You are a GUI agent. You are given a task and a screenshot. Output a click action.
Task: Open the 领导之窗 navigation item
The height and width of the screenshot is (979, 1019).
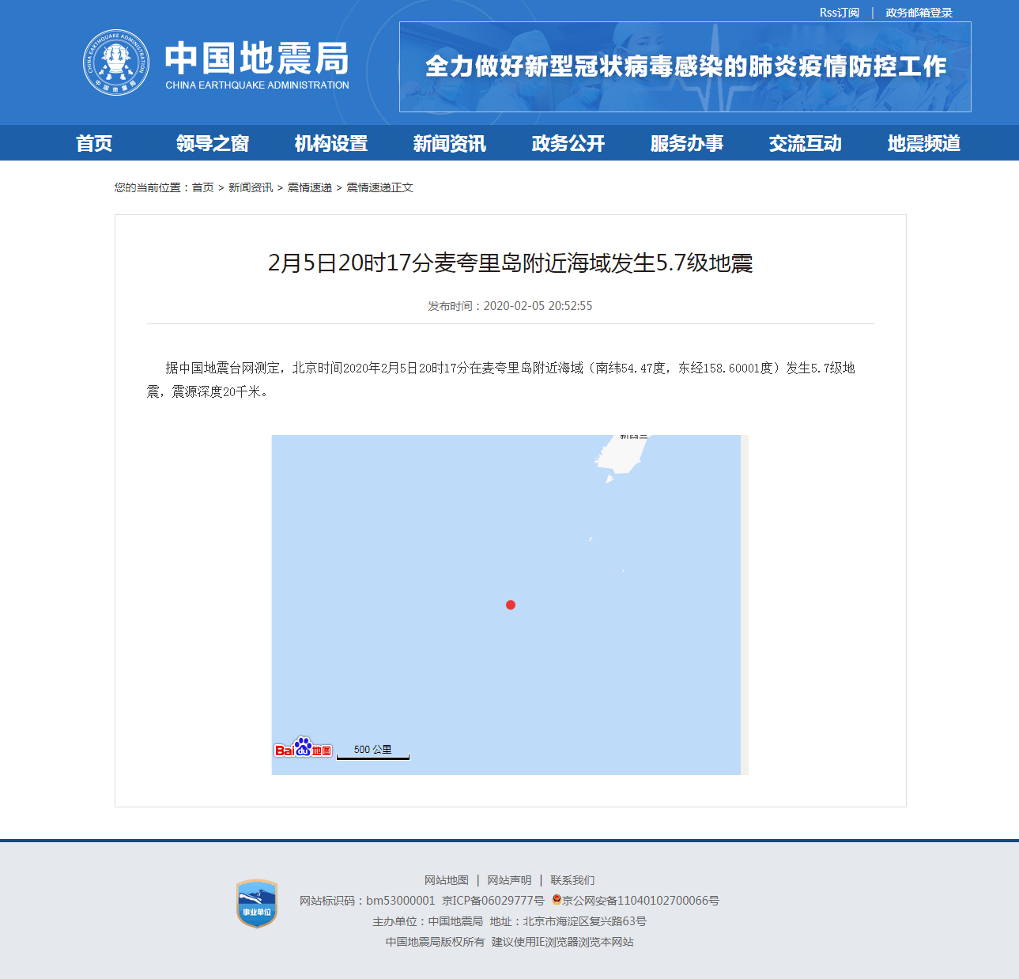213,143
